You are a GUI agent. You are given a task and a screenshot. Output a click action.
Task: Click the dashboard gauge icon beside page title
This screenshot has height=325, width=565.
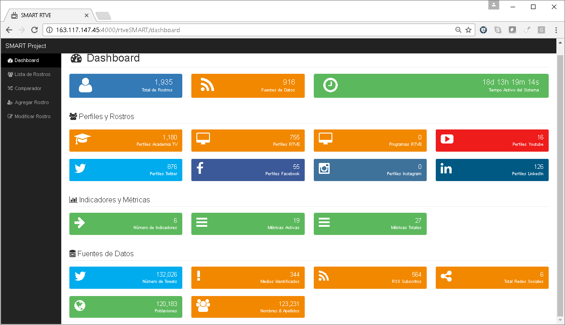point(76,58)
